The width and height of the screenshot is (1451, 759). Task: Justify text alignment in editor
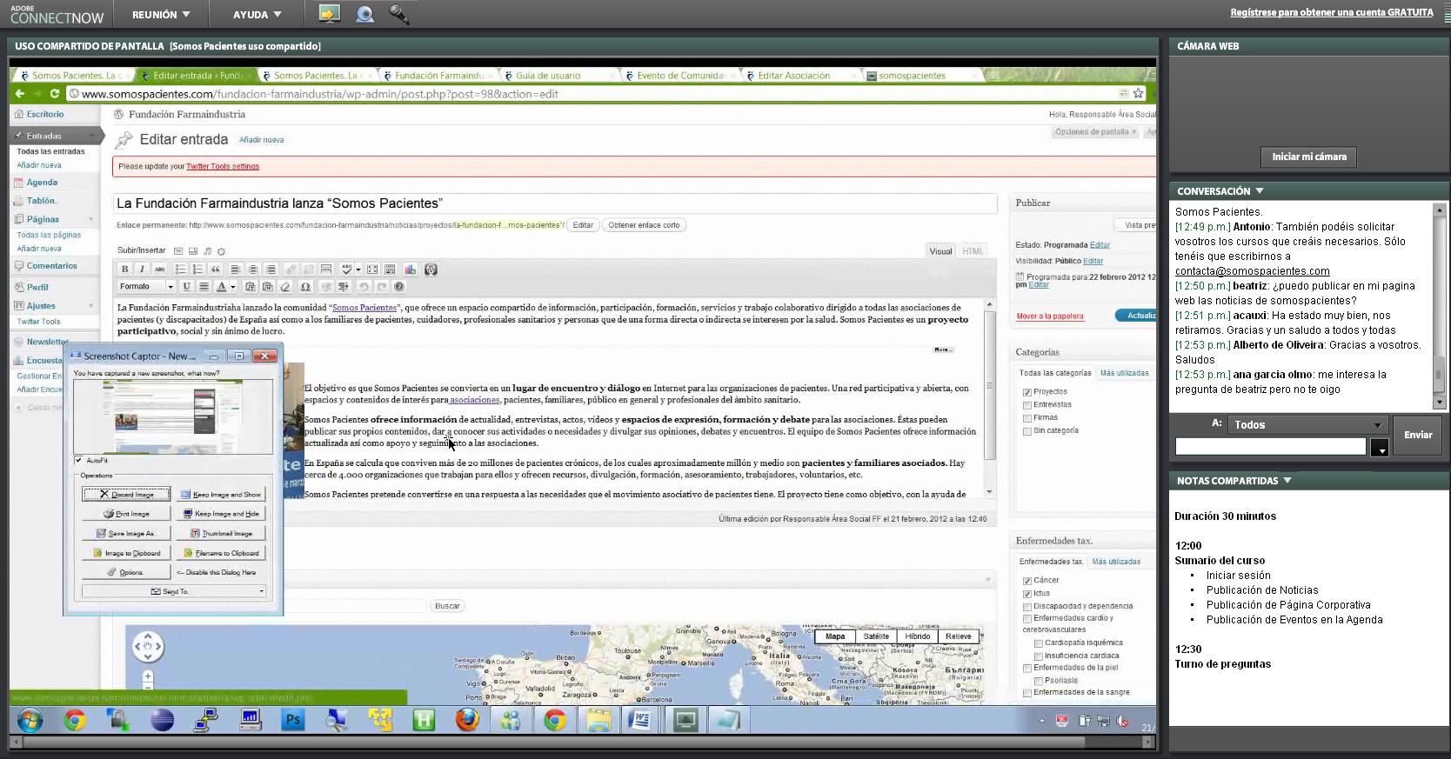tap(204, 286)
